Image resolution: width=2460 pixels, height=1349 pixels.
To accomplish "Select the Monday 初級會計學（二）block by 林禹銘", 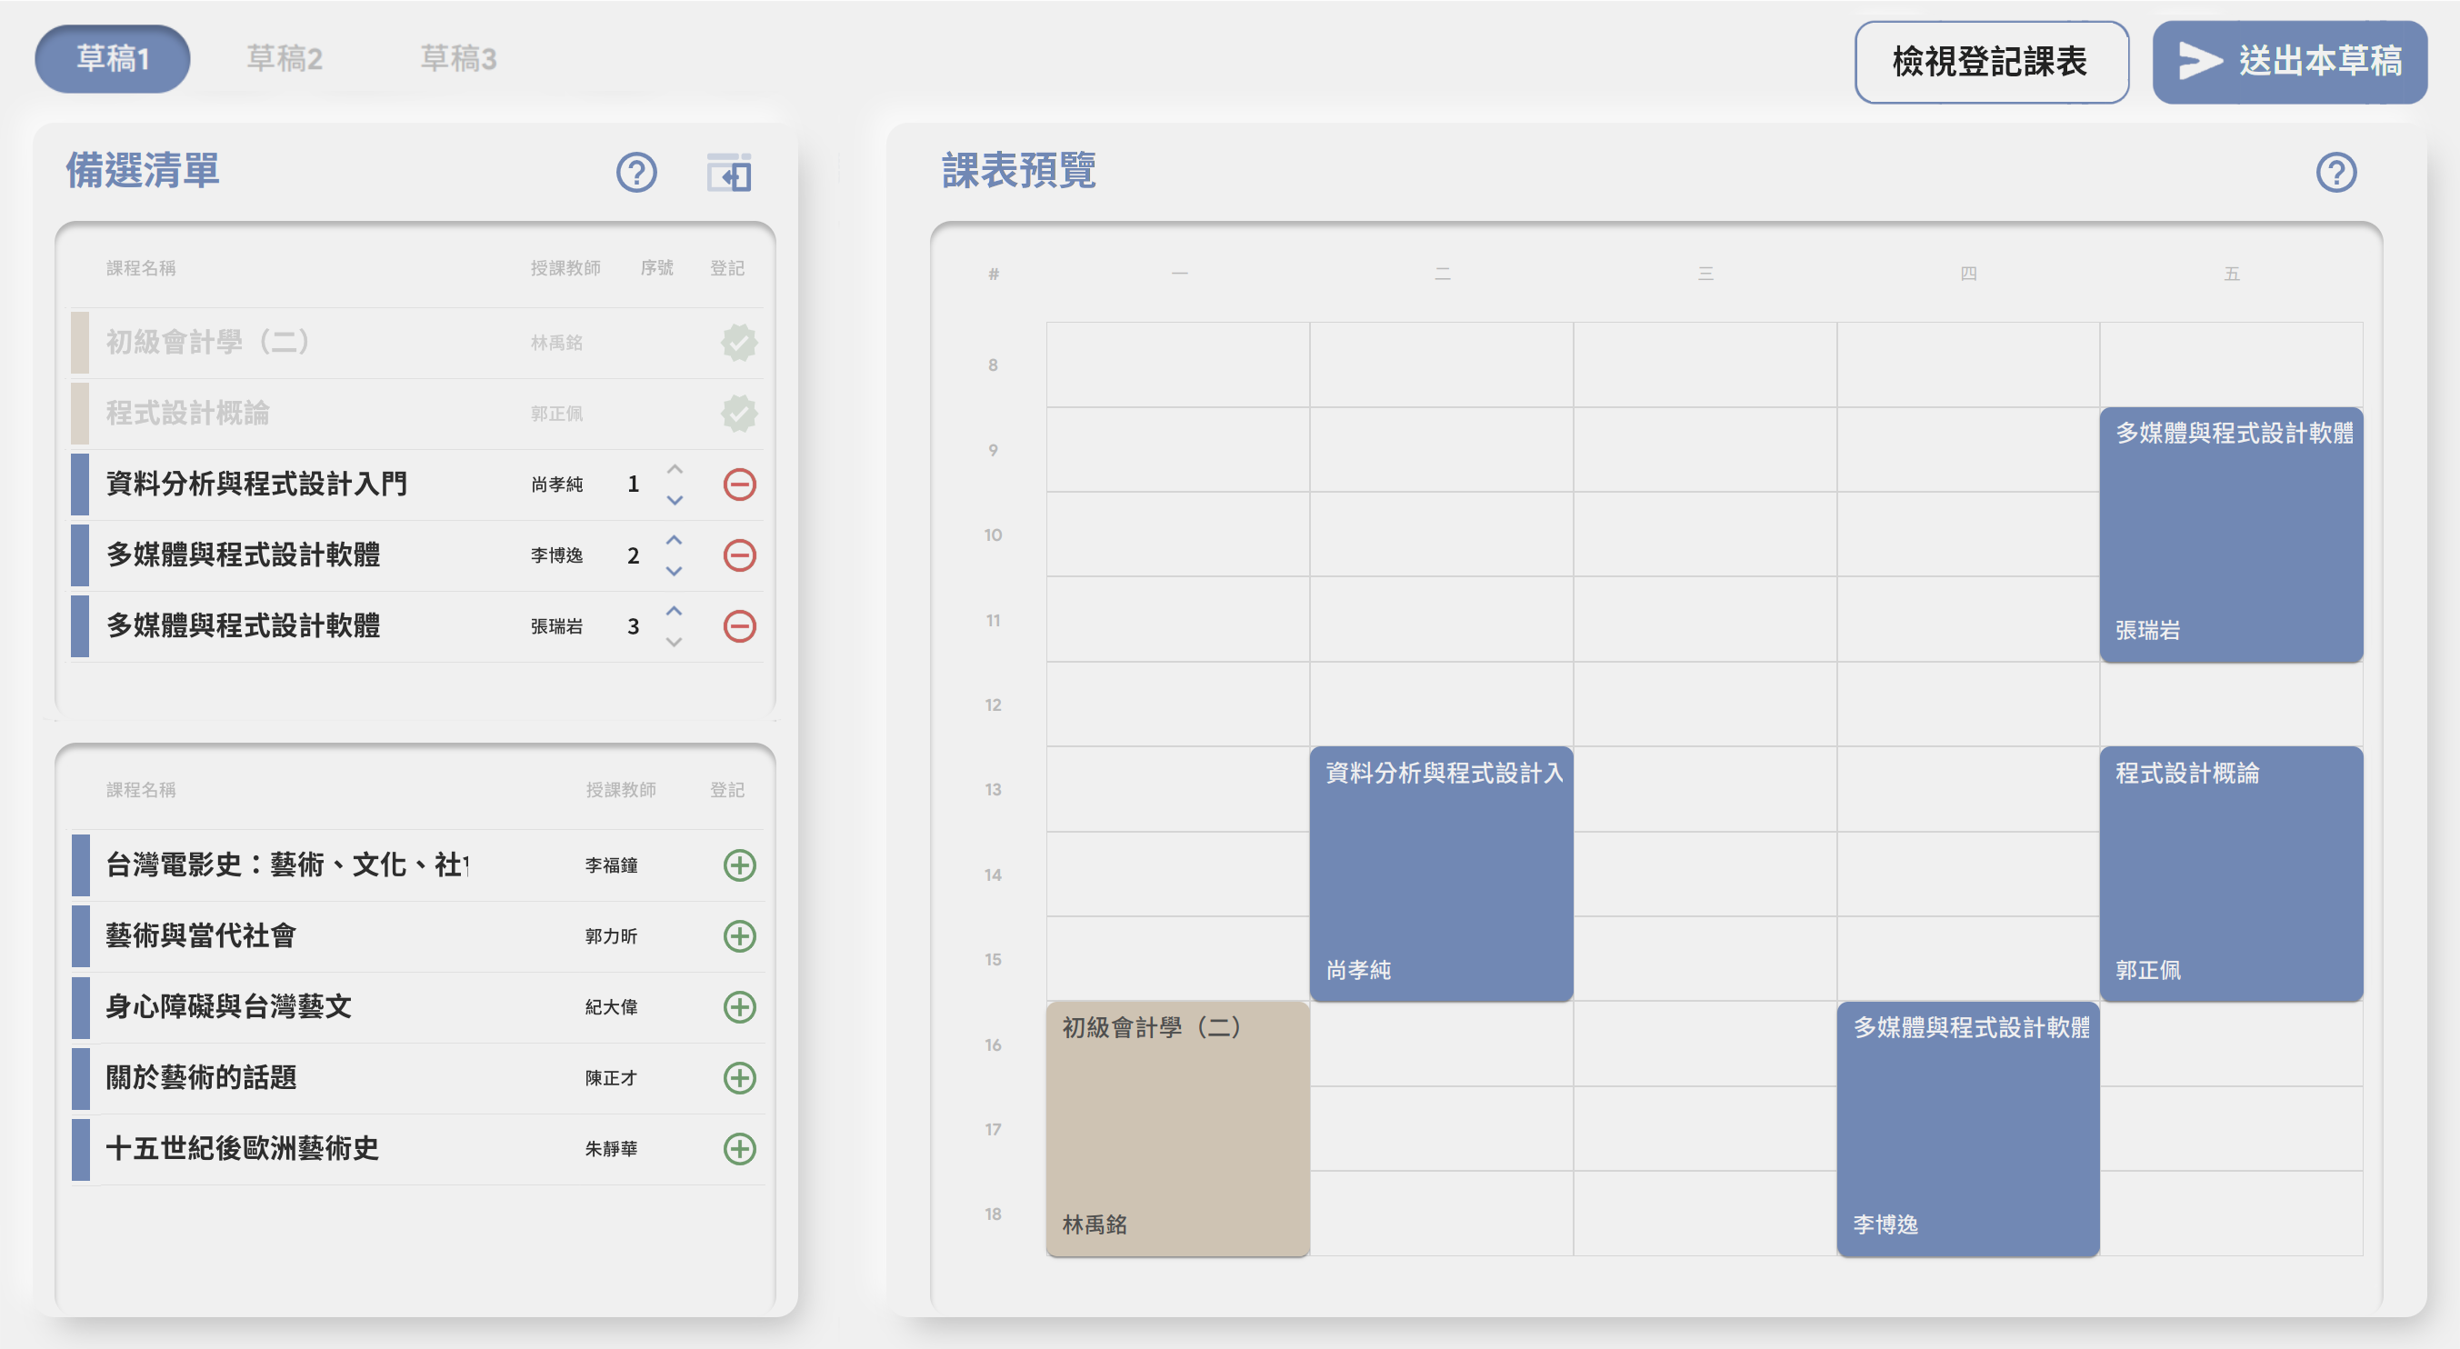I will [1177, 1128].
